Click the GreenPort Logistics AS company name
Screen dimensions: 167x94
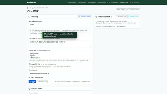click(41, 8)
